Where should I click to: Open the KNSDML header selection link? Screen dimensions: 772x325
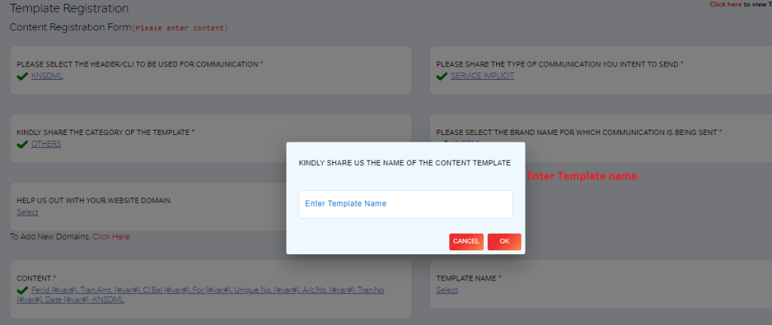pyautogui.click(x=47, y=76)
